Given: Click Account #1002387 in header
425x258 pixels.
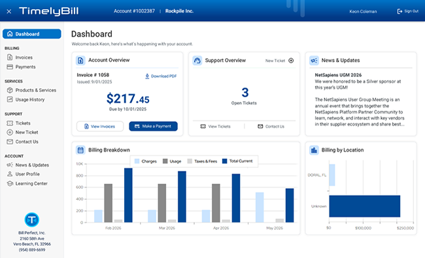Looking at the screenshot, I should click(x=134, y=11).
